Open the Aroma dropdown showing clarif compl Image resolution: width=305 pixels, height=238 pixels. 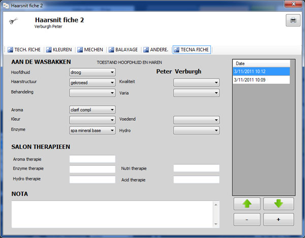tap(92, 110)
